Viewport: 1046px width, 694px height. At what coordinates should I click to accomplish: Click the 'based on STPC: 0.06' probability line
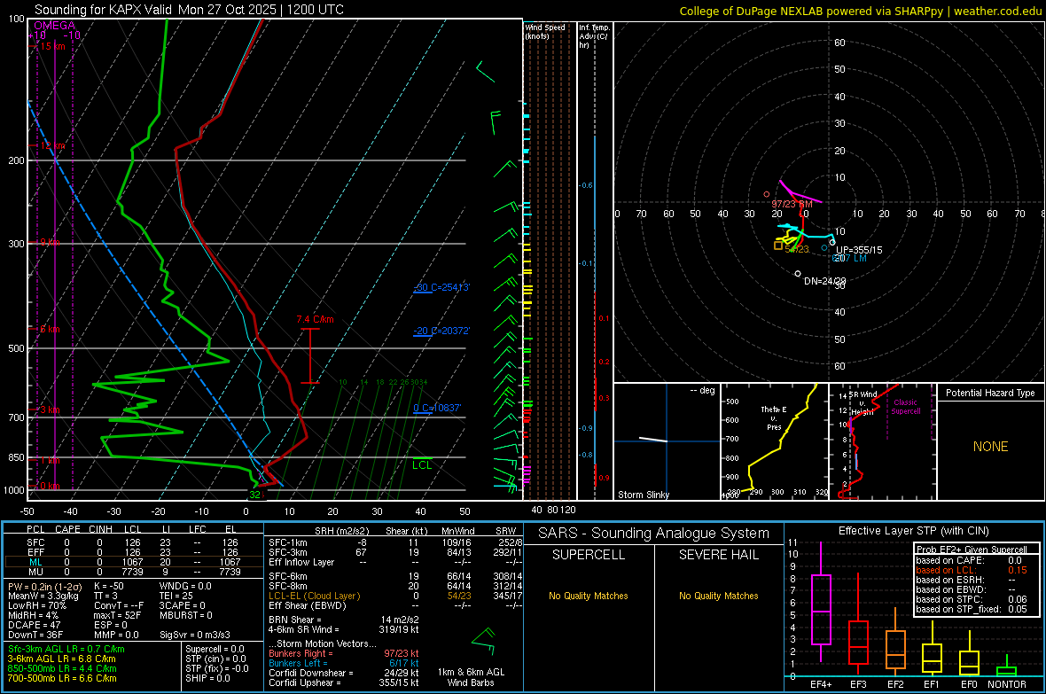(x=972, y=599)
